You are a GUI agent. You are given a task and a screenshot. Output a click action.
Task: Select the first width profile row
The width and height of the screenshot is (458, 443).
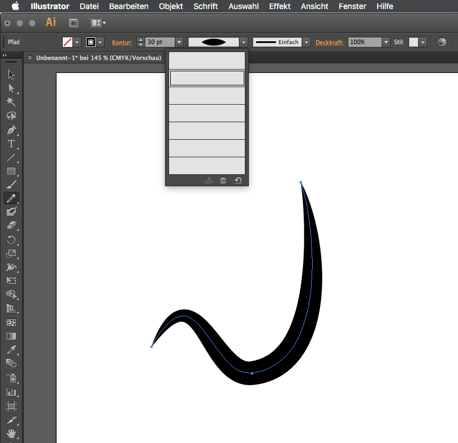click(x=207, y=61)
